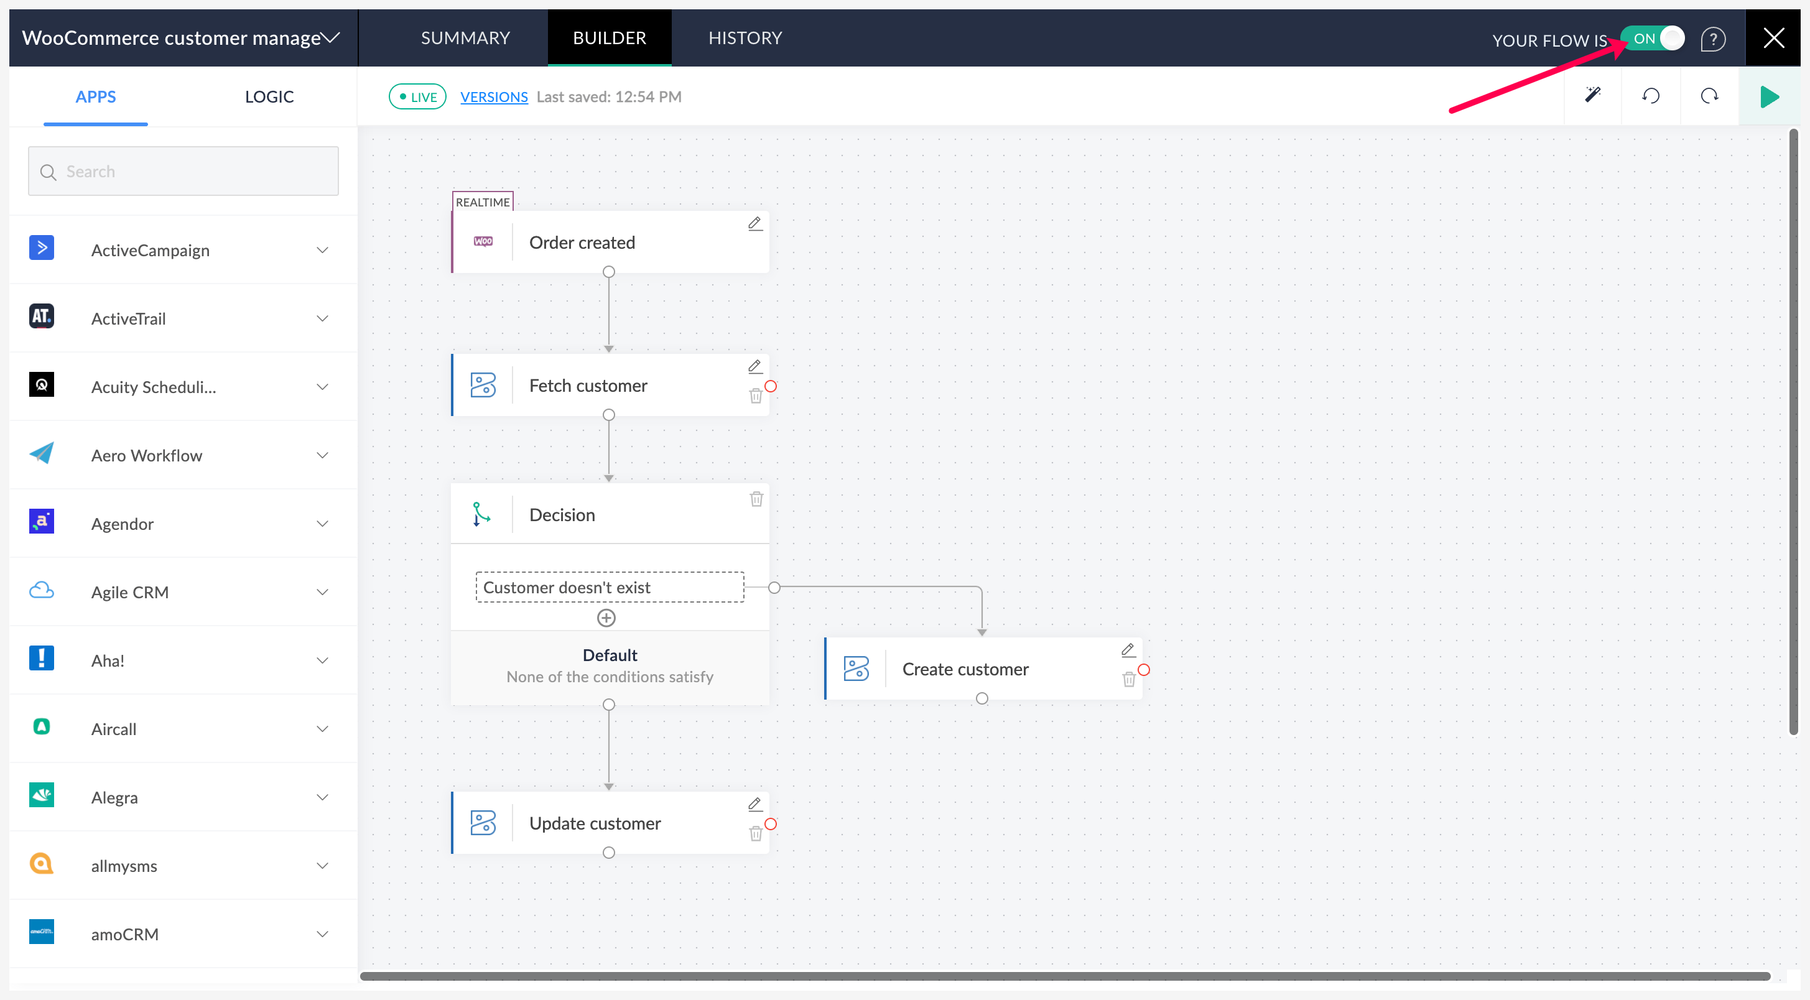The height and width of the screenshot is (1000, 1810).
Task: Open the VERSIONS link
Action: (x=494, y=97)
